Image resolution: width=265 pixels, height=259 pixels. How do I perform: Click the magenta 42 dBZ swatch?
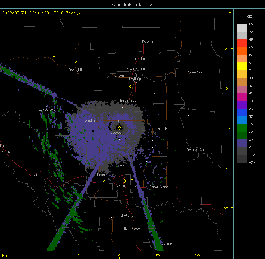242,97
